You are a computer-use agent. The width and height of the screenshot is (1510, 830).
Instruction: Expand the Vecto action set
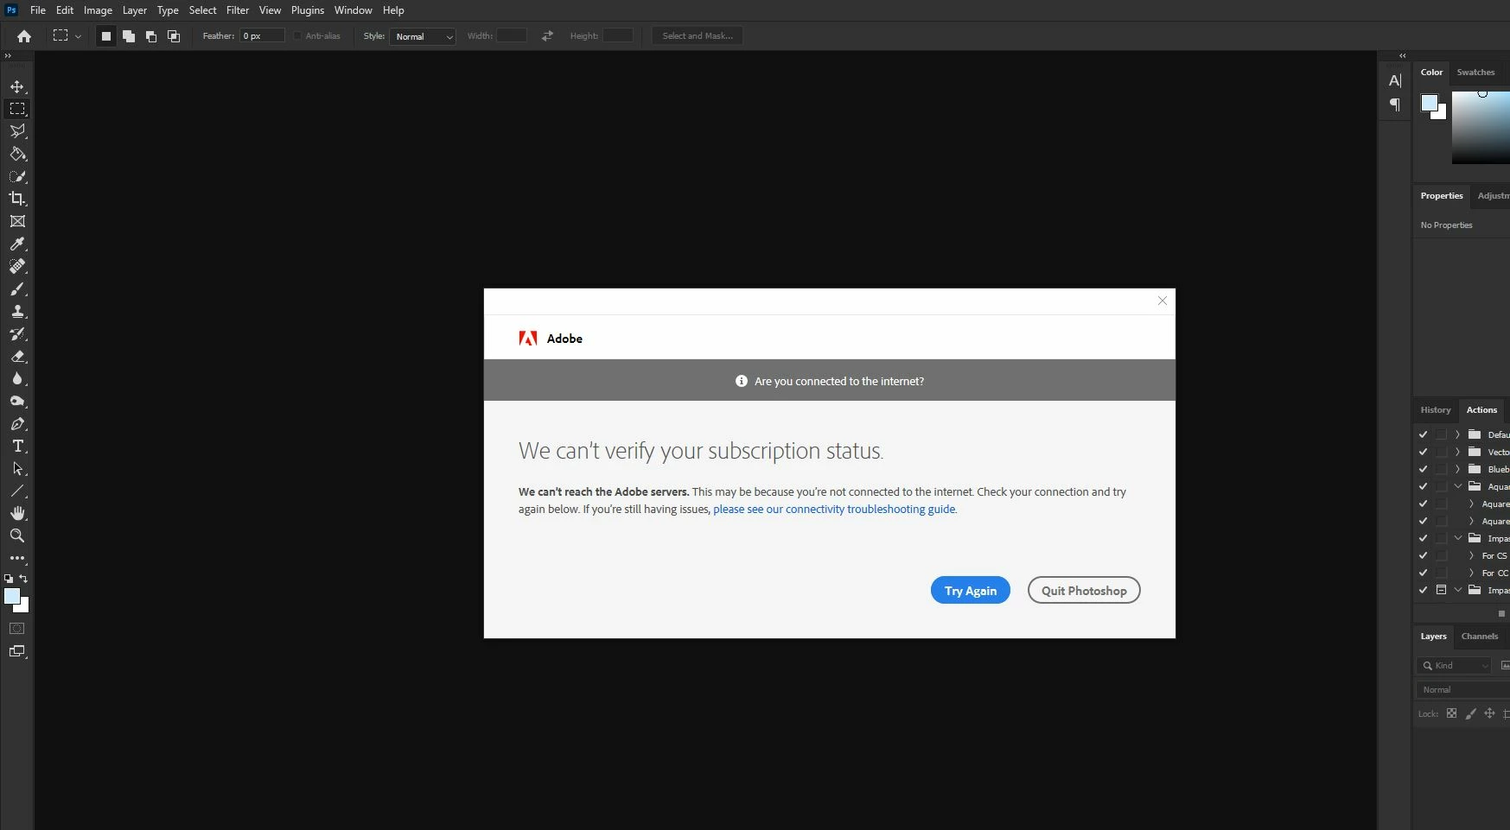[x=1457, y=452]
